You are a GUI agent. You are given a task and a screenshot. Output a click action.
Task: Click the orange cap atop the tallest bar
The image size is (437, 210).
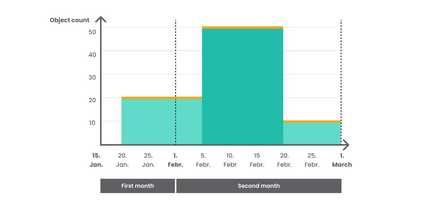tap(243, 27)
